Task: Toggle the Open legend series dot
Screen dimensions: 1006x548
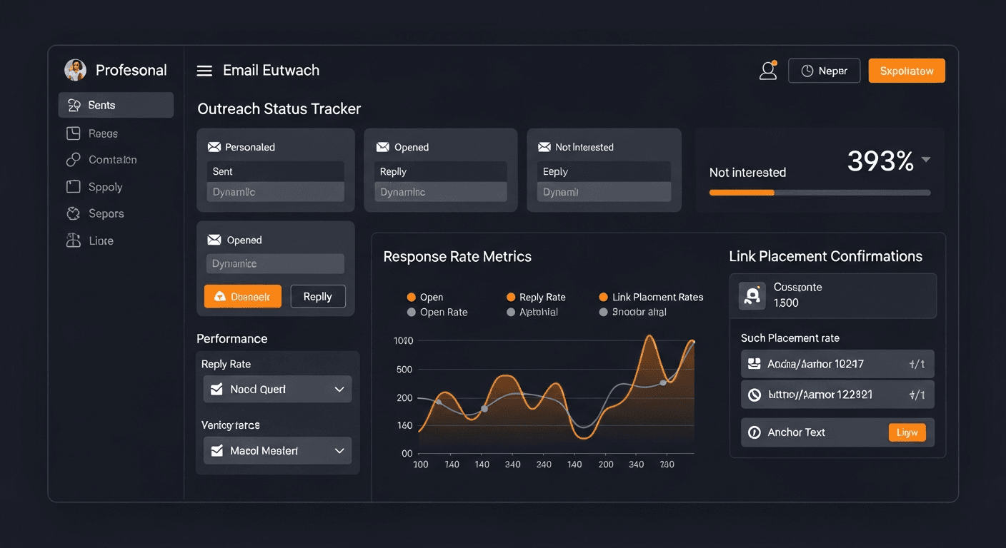Action: coord(411,297)
